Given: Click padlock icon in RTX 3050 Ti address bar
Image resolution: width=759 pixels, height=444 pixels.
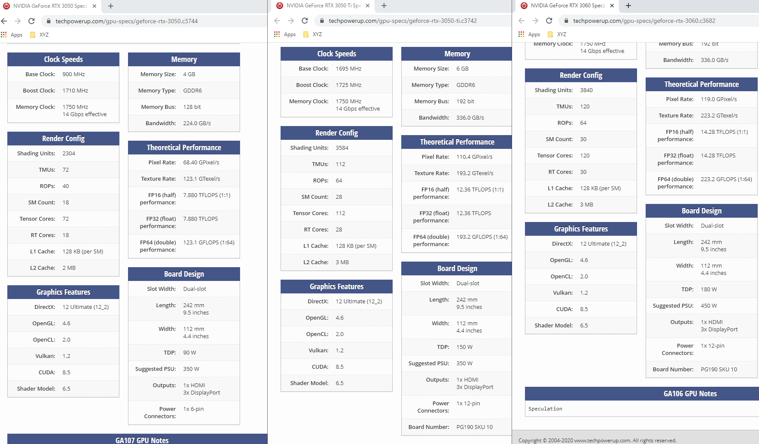Looking at the screenshot, I should click(322, 21).
